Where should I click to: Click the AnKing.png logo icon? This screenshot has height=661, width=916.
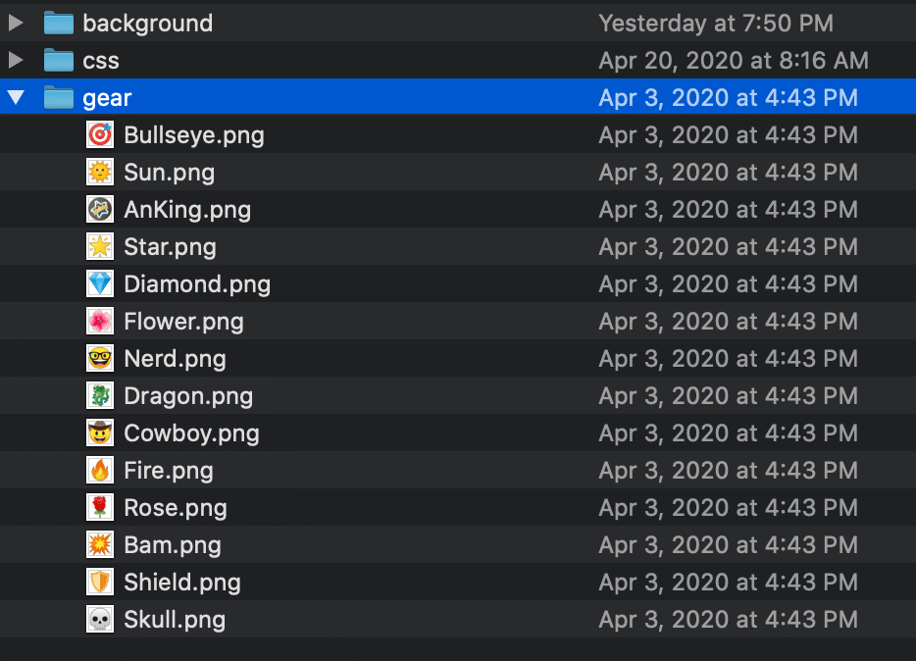tap(100, 210)
